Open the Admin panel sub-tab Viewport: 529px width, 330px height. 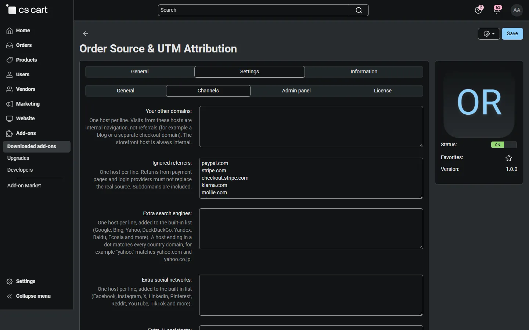[296, 91]
